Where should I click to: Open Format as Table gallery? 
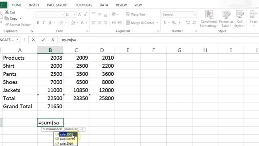coord(226,19)
